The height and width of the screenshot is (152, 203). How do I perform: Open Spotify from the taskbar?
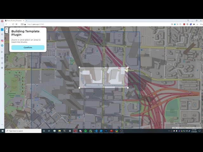pos(85,131)
